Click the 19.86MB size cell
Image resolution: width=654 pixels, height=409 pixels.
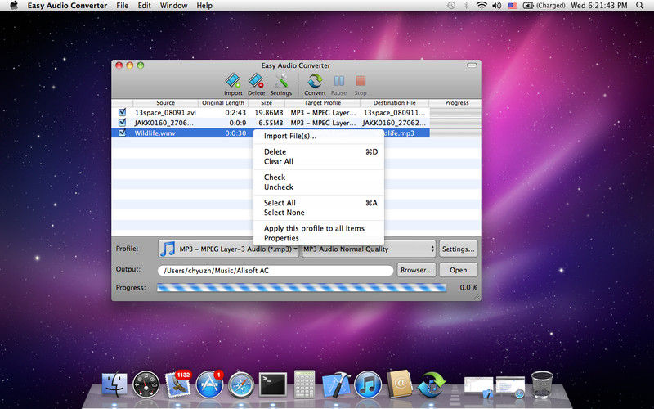pyautogui.click(x=269, y=113)
